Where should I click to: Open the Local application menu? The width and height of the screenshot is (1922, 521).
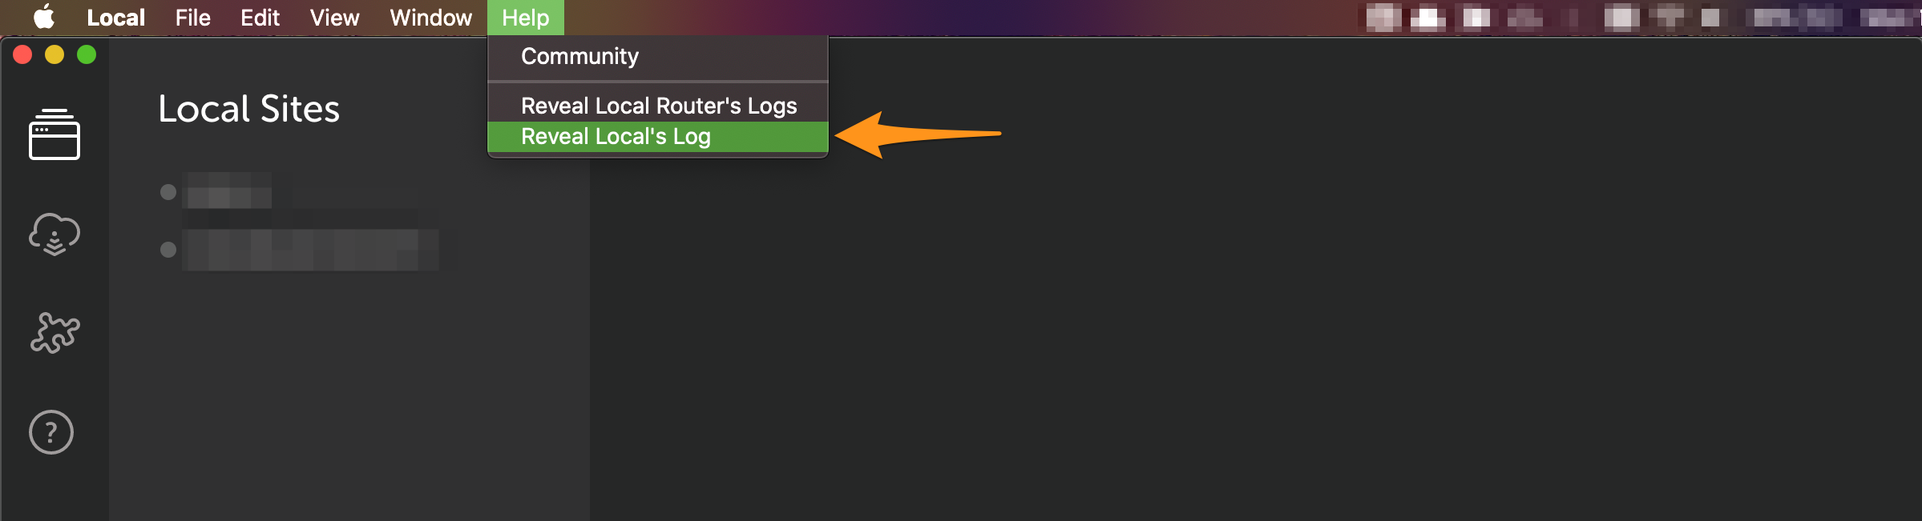(x=116, y=18)
